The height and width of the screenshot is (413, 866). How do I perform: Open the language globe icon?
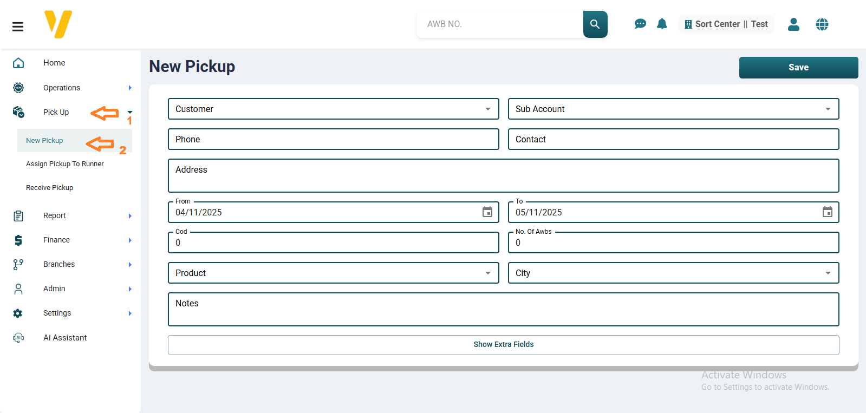822,24
